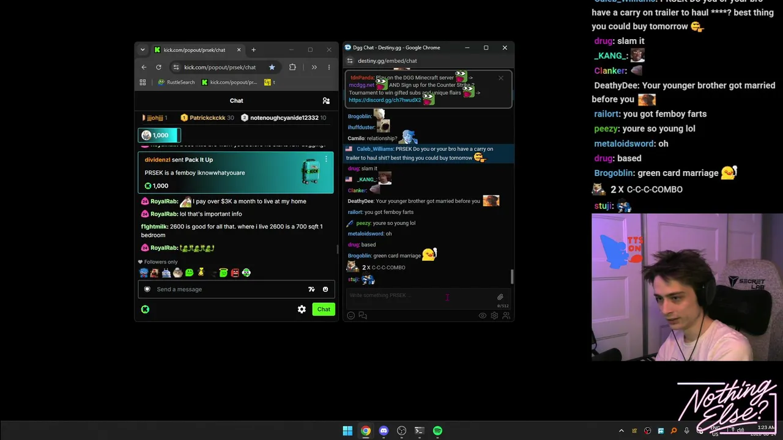Open Discord from the taskbar
Viewport: 783px width, 440px height.
[x=384, y=431]
